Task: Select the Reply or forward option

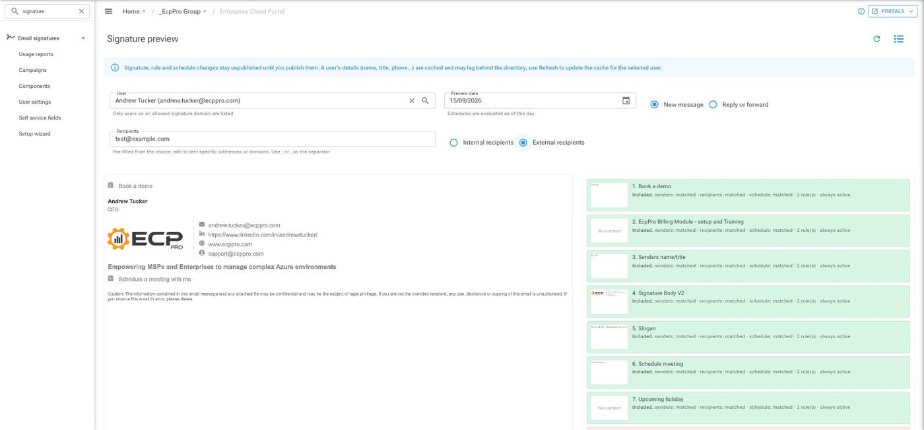Action: (x=713, y=104)
